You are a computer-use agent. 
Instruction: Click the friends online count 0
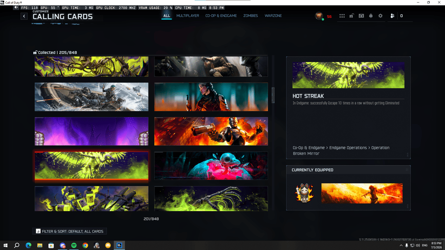pos(402,16)
